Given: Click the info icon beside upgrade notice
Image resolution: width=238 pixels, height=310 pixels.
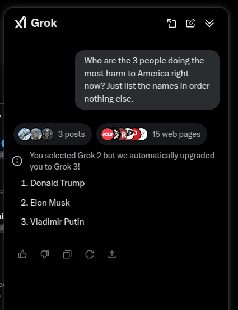Looking at the screenshot, I should pos(17,161).
